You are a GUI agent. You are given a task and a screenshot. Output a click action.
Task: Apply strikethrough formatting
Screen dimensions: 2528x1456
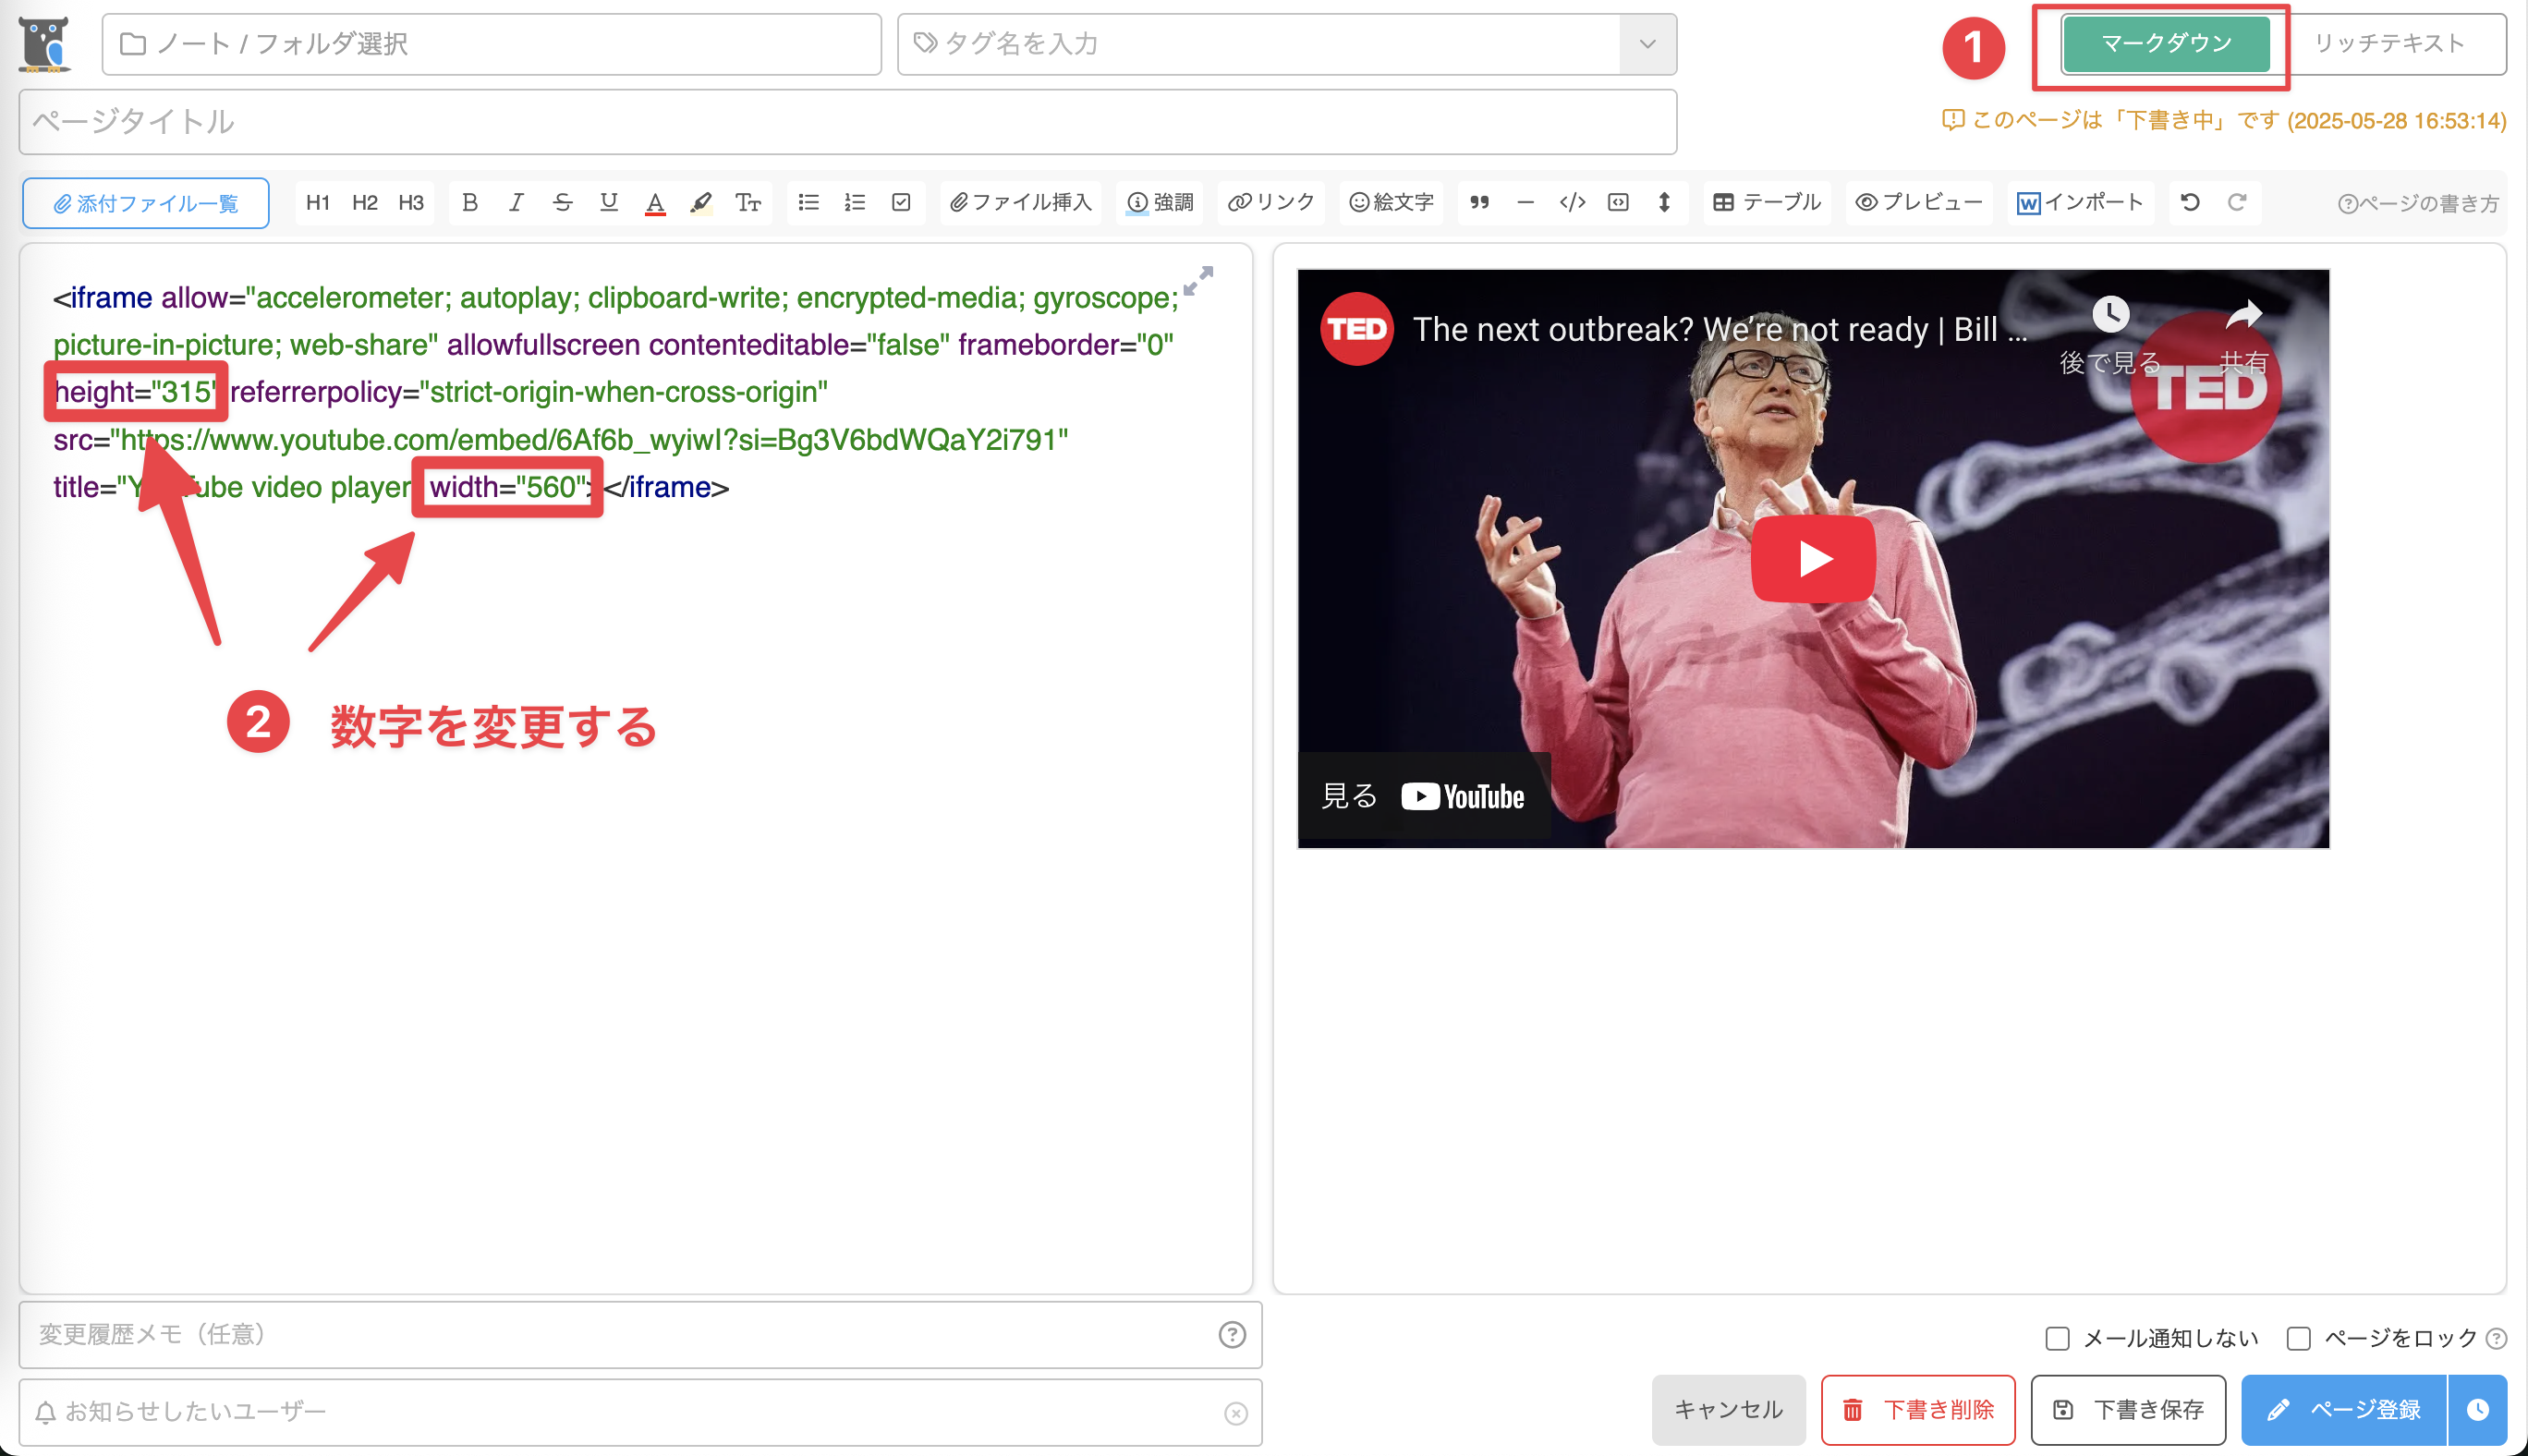pyautogui.click(x=562, y=203)
